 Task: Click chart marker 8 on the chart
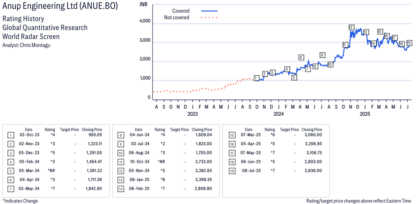pos(315,66)
